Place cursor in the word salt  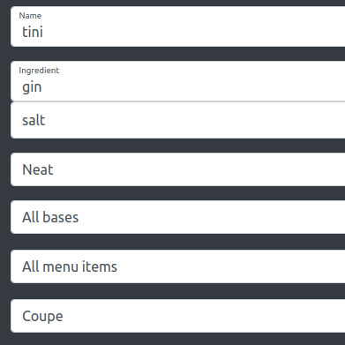(34, 120)
